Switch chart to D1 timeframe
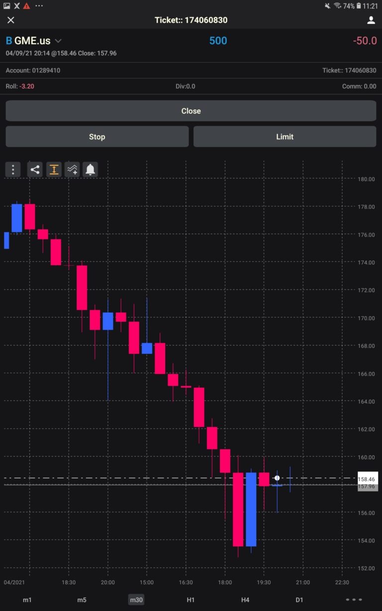The image size is (382, 611). click(x=299, y=600)
